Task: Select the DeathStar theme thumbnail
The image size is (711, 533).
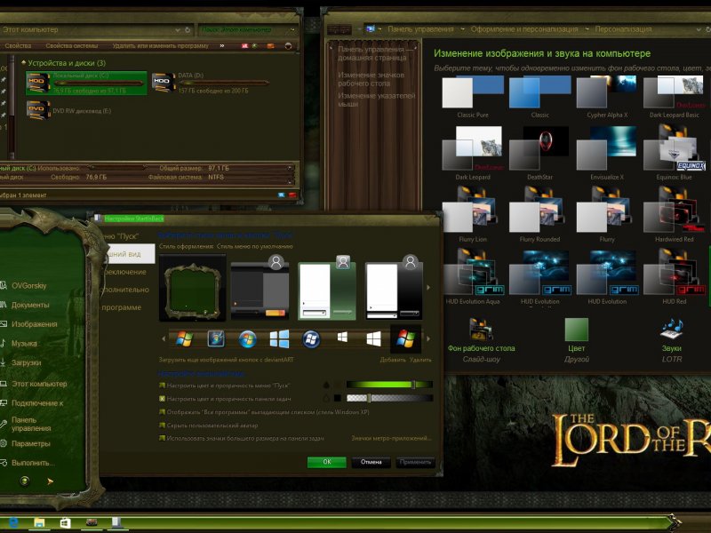Action: point(539,148)
